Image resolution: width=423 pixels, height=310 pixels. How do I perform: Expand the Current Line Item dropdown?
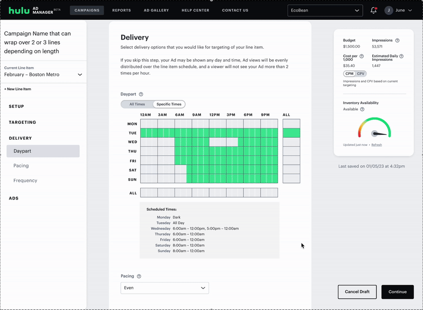(x=43, y=75)
